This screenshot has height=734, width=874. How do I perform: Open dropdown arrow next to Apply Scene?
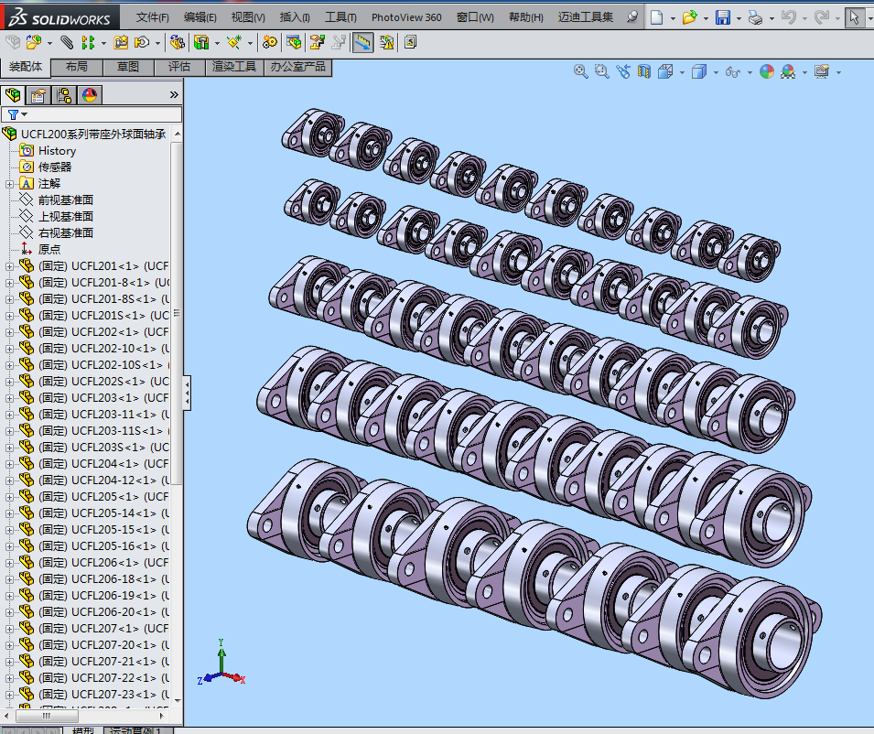click(804, 72)
